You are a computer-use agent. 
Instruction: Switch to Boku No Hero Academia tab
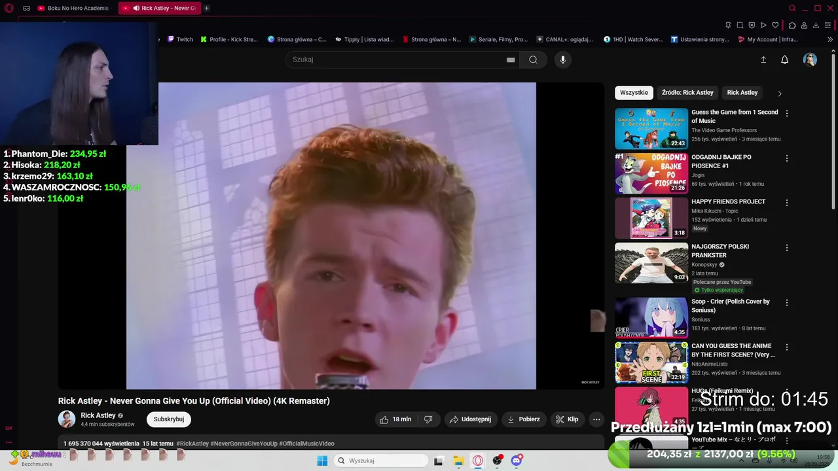pyautogui.click(x=73, y=8)
